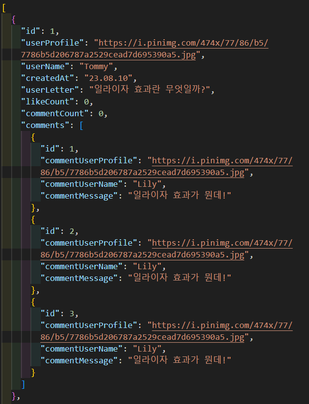Viewport: 309px width, 404px height.
Task: Click "commentUserName" key in comment id 2
Action: 82,266
